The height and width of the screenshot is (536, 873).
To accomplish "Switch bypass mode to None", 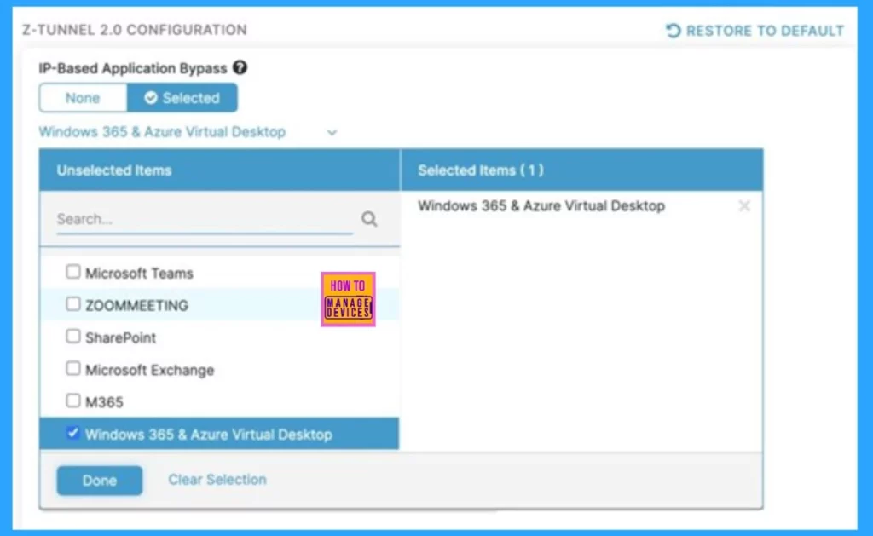I will point(83,98).
